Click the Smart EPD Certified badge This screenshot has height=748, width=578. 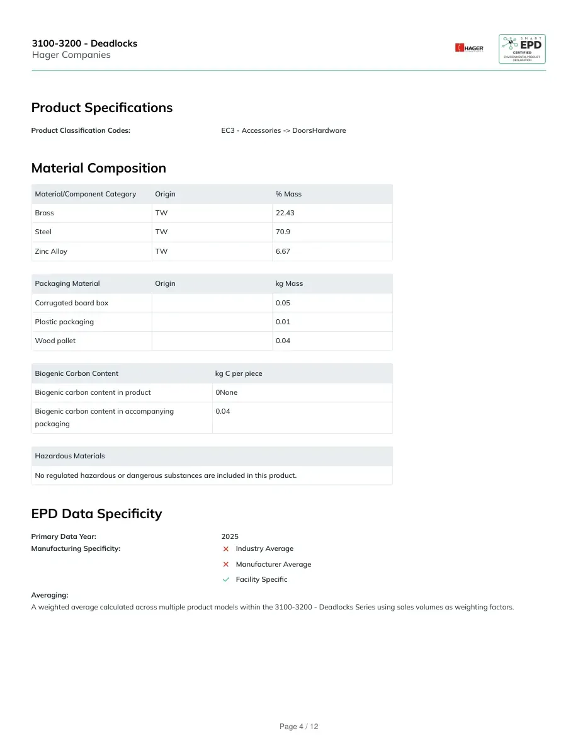(x=522, y=48)
